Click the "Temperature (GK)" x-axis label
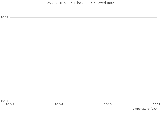 [x=144, y=109]
